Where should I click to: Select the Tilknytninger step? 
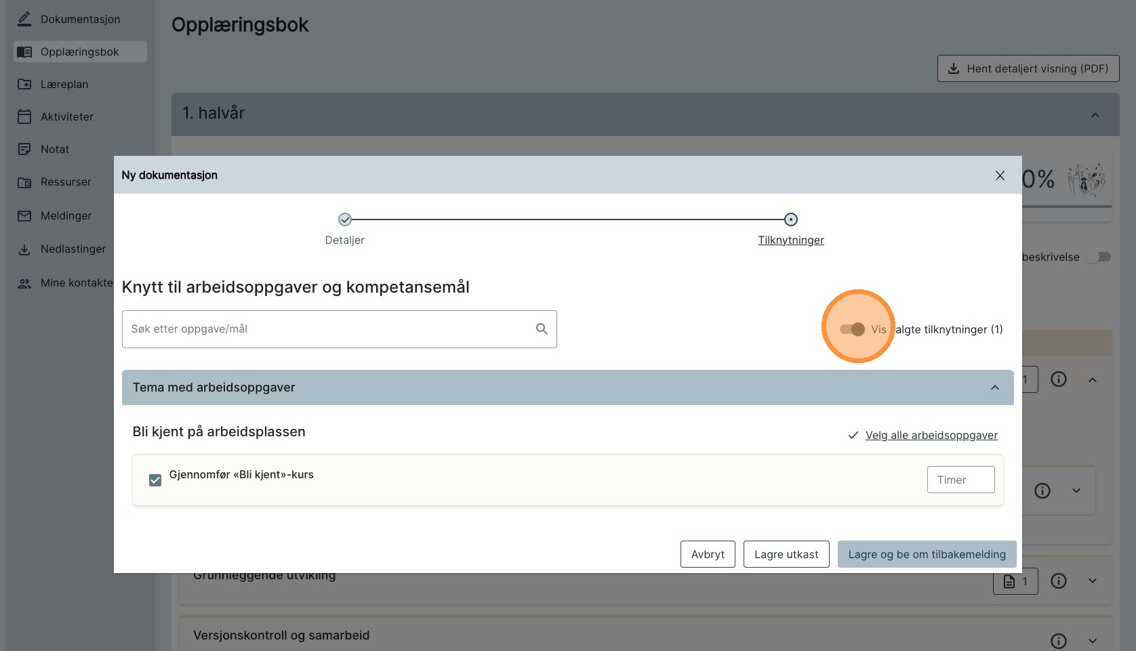[x=790, y=220]
